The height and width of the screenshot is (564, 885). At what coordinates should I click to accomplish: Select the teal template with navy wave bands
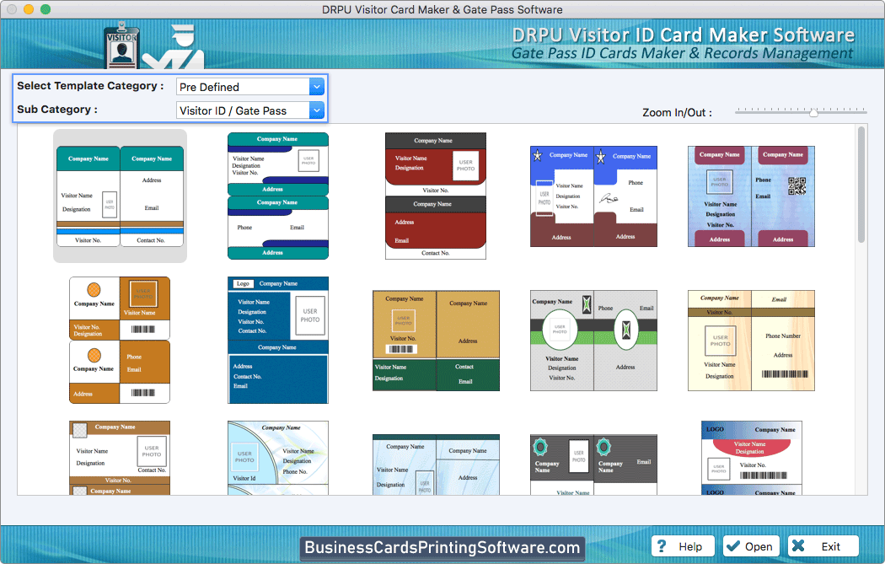(277, 196)
